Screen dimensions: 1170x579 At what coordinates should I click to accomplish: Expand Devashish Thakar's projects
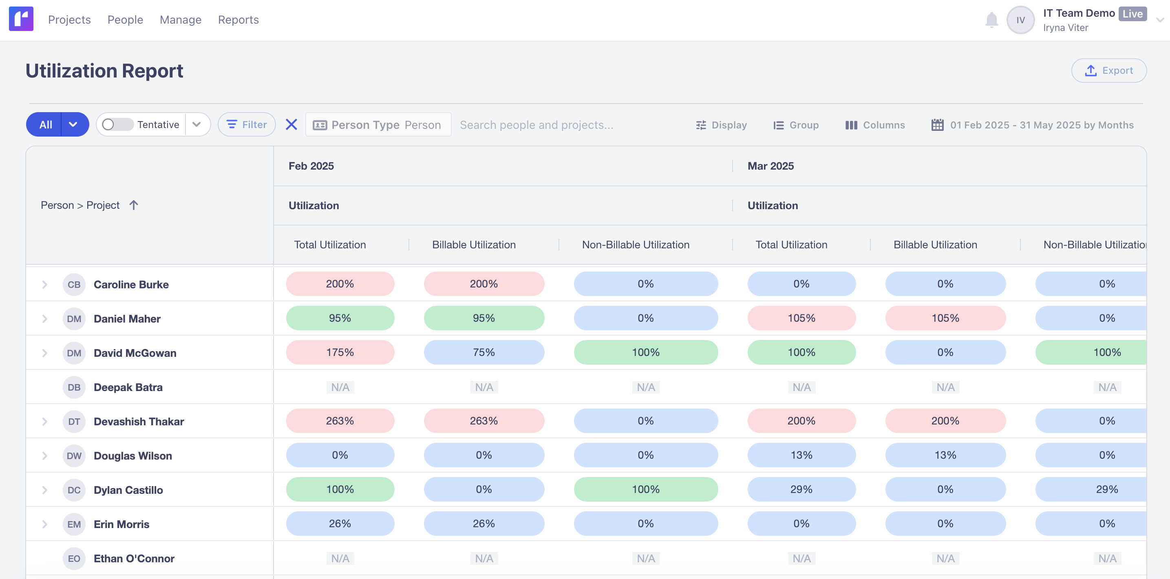44,422
